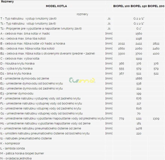
Task: Click 'K - kompresor' legend entry
Action: click(10, 143)
